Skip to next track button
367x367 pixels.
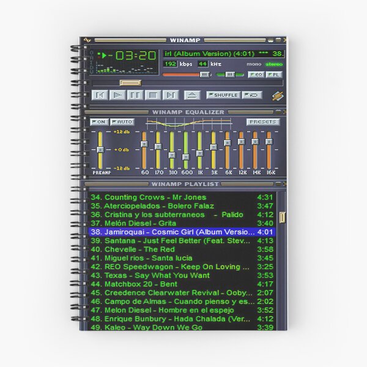pyautogui.click(x=171, y=95)
